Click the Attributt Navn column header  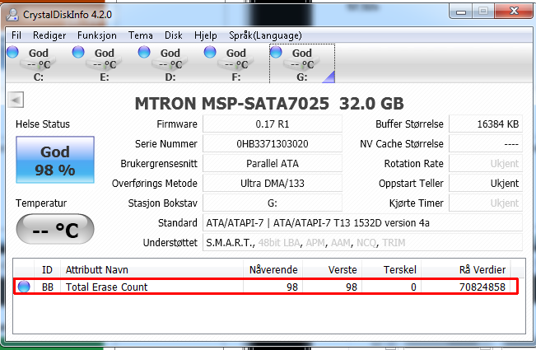click(x=151, y=269)
